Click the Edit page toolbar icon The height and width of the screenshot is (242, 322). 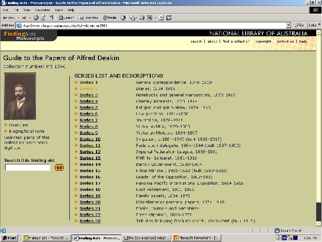pyautogui.click(x=150, y=17)
